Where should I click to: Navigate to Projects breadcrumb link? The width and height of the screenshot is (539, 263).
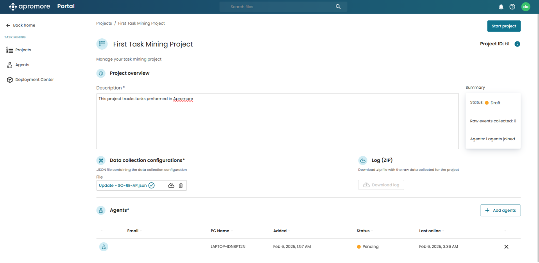pos(104,23)
